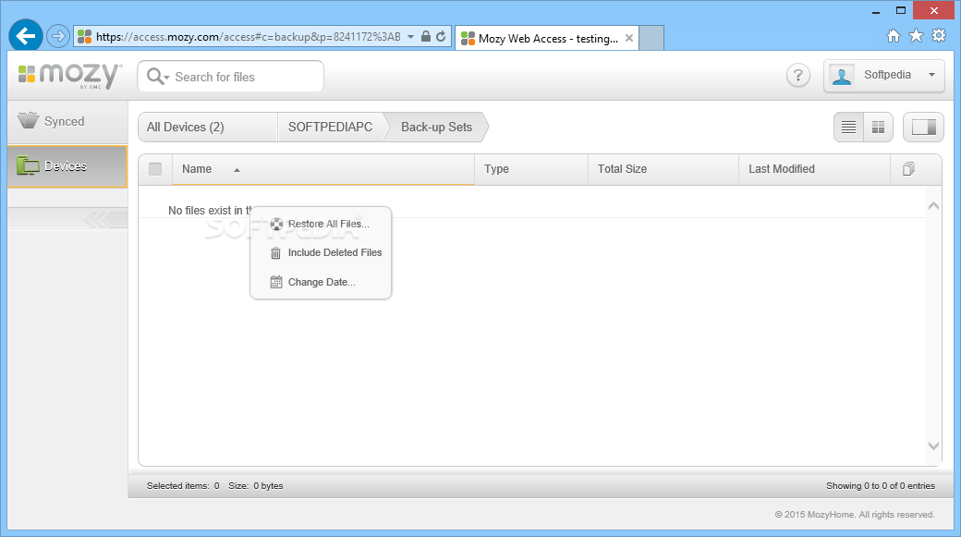The image size is (961, 537).
Task: Click the Search for files box
Action: 230,77
